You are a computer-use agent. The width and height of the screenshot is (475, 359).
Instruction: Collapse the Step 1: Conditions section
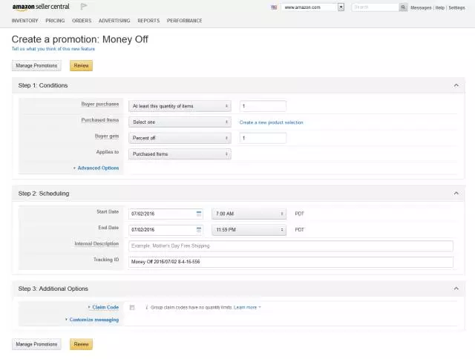pyautogui.click(x=456, y=85)
